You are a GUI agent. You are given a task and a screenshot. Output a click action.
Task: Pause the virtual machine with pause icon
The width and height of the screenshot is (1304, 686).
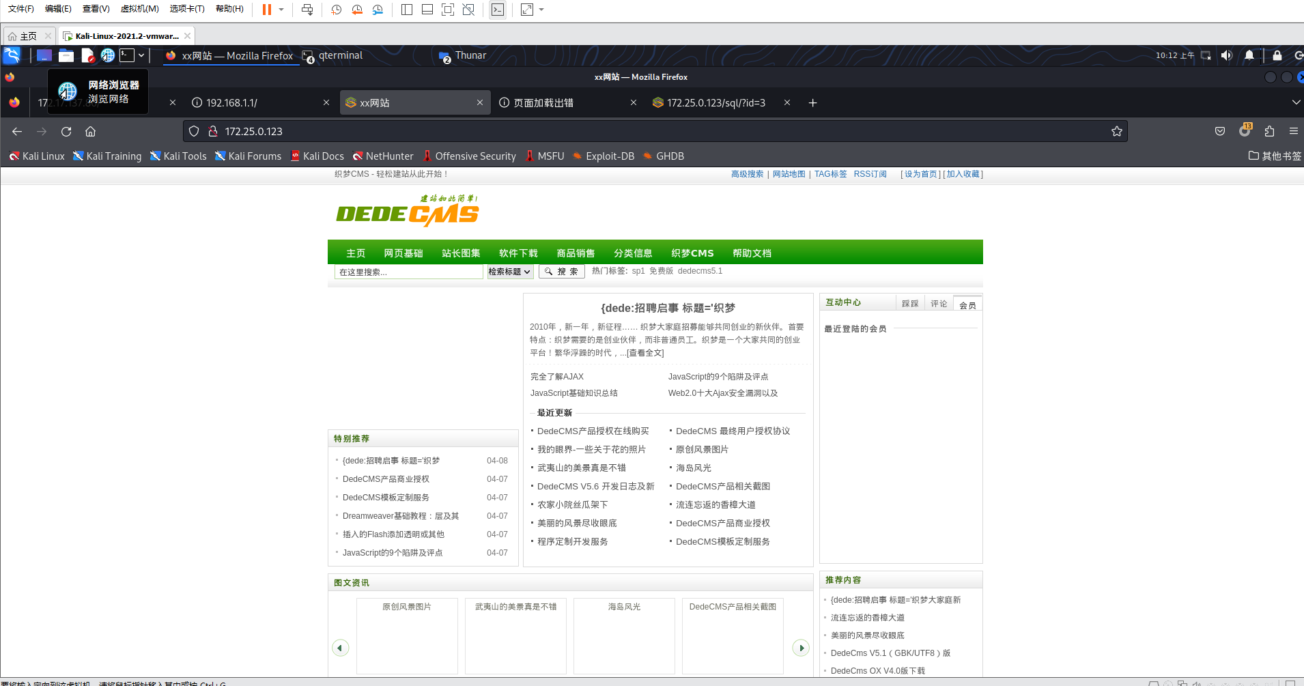[x=267, y=10]
